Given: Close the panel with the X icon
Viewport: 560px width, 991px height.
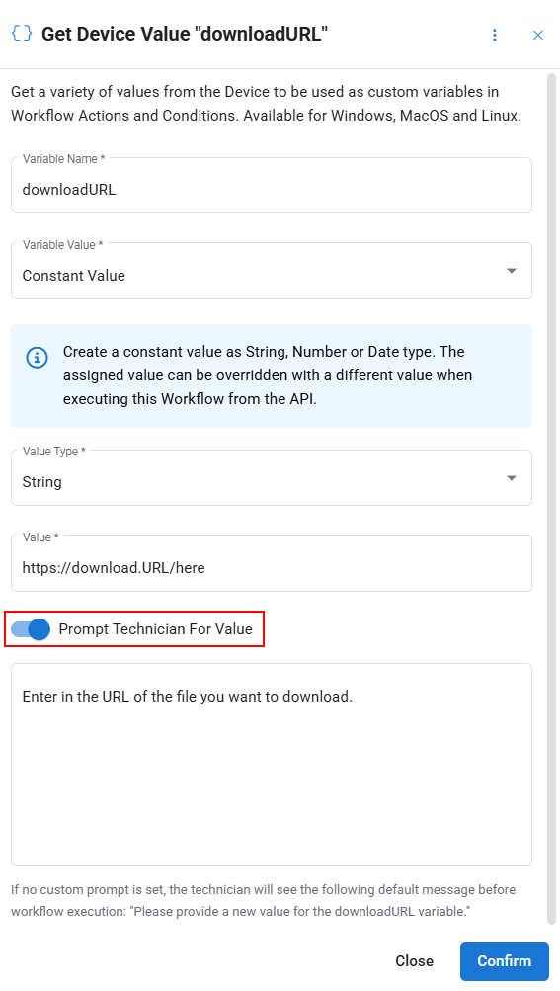Looking at the screenshot, I should [x=538, y=35].
